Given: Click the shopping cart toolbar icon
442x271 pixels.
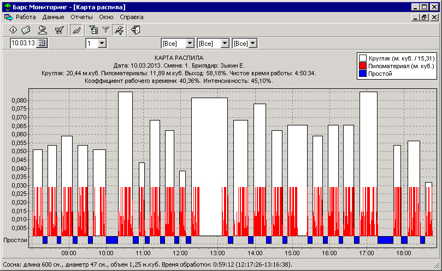Looking at the screenshot, I should tap(59, 30).
